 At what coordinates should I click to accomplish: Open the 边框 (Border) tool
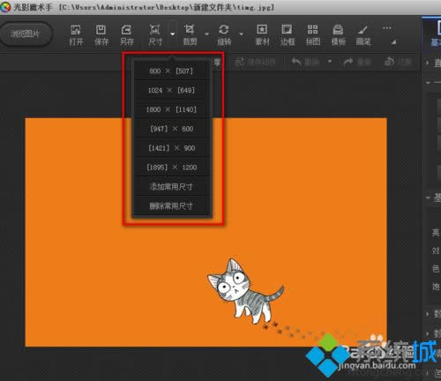point(288,35)
